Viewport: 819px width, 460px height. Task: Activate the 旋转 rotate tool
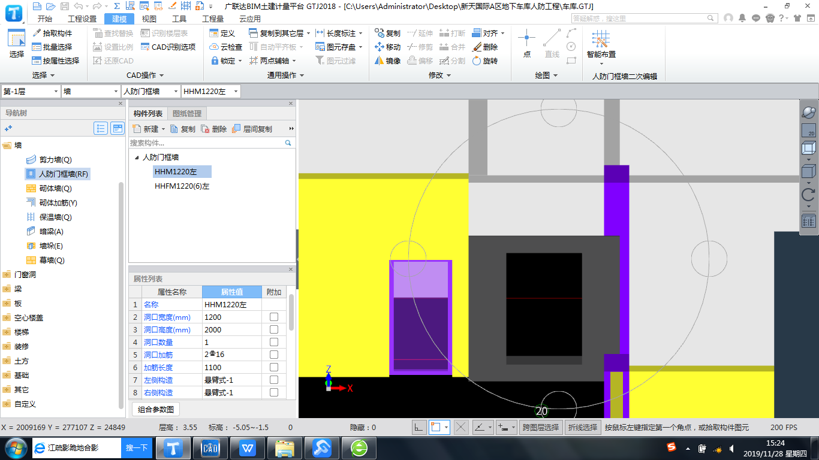click(485, 60)
